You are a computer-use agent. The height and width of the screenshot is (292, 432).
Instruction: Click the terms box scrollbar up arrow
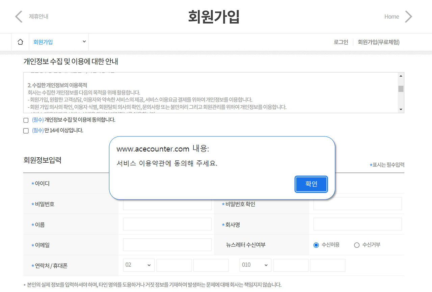tap(401, 76)
